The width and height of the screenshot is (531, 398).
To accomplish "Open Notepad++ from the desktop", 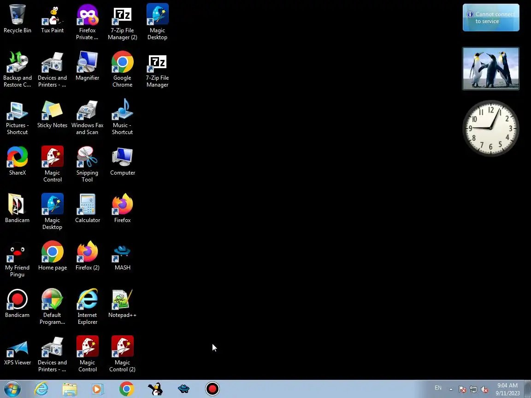I will point(122,303).
